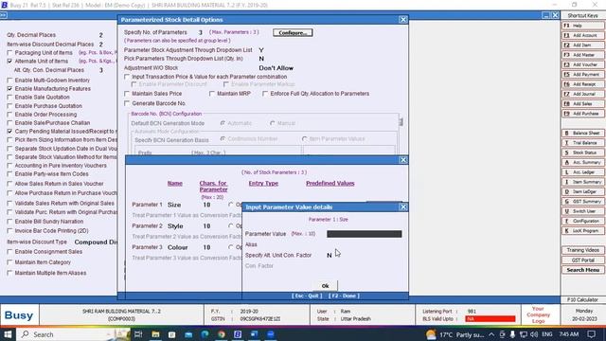Toggle Enable Manufacturing Features checkbox
606x341 pixels.
point(9,88)
